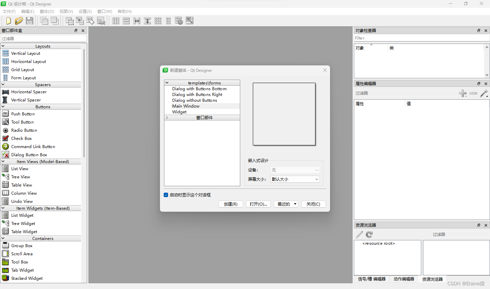Click the Save floppy disk toolbar icon
Image resolution: width=490 pixels, height=289 pixels.
[30, 21]
